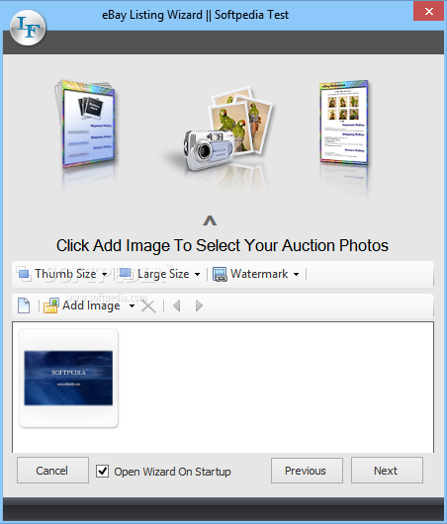Select the listing template step image
447x524 pixels.
click(86, 124)
